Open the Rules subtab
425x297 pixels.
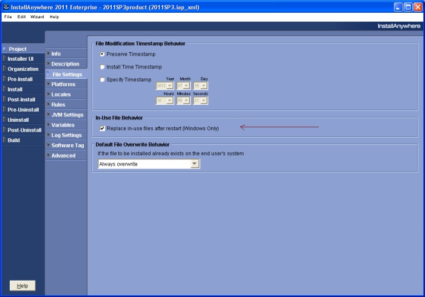coord(66,104)
